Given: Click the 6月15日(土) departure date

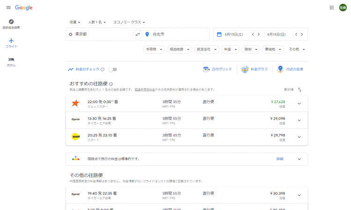Looking at the screenshot, I should (x=234, y=35).
